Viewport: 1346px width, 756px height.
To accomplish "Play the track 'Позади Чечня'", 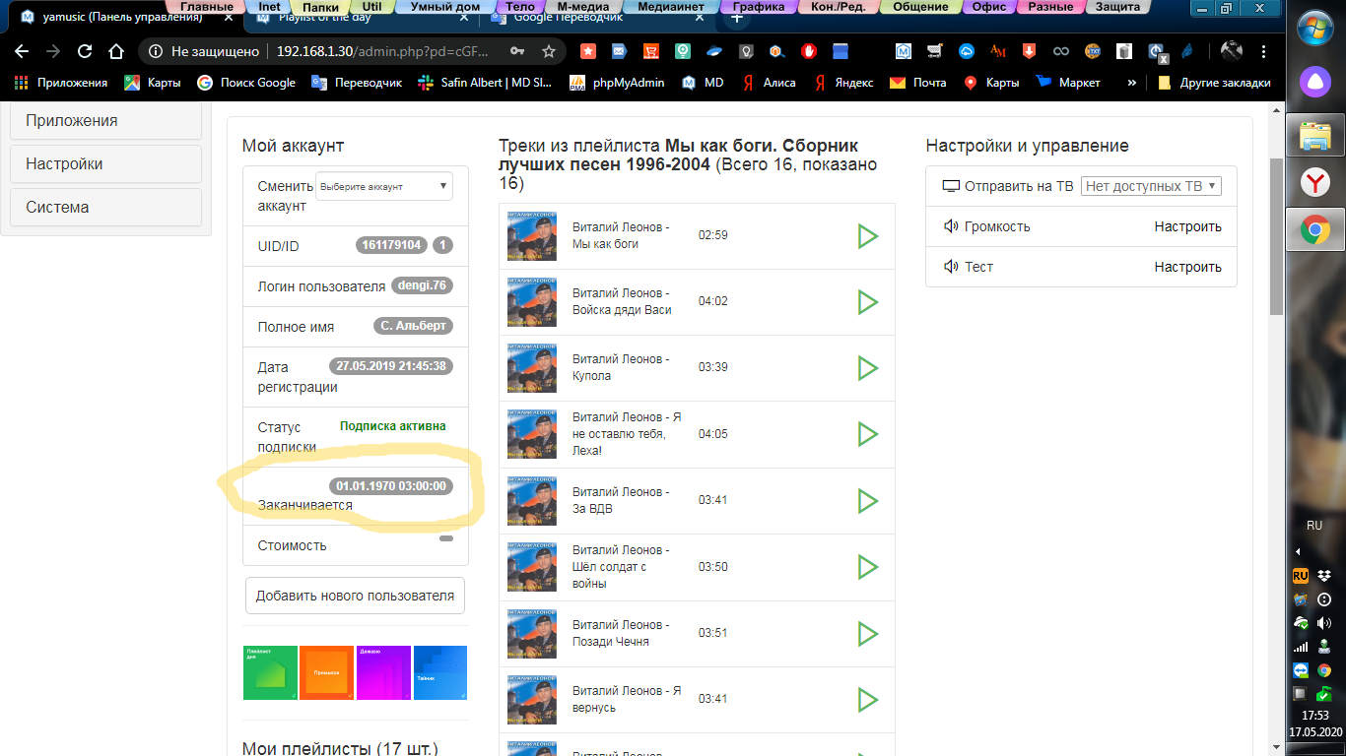I will coord(867,634).
